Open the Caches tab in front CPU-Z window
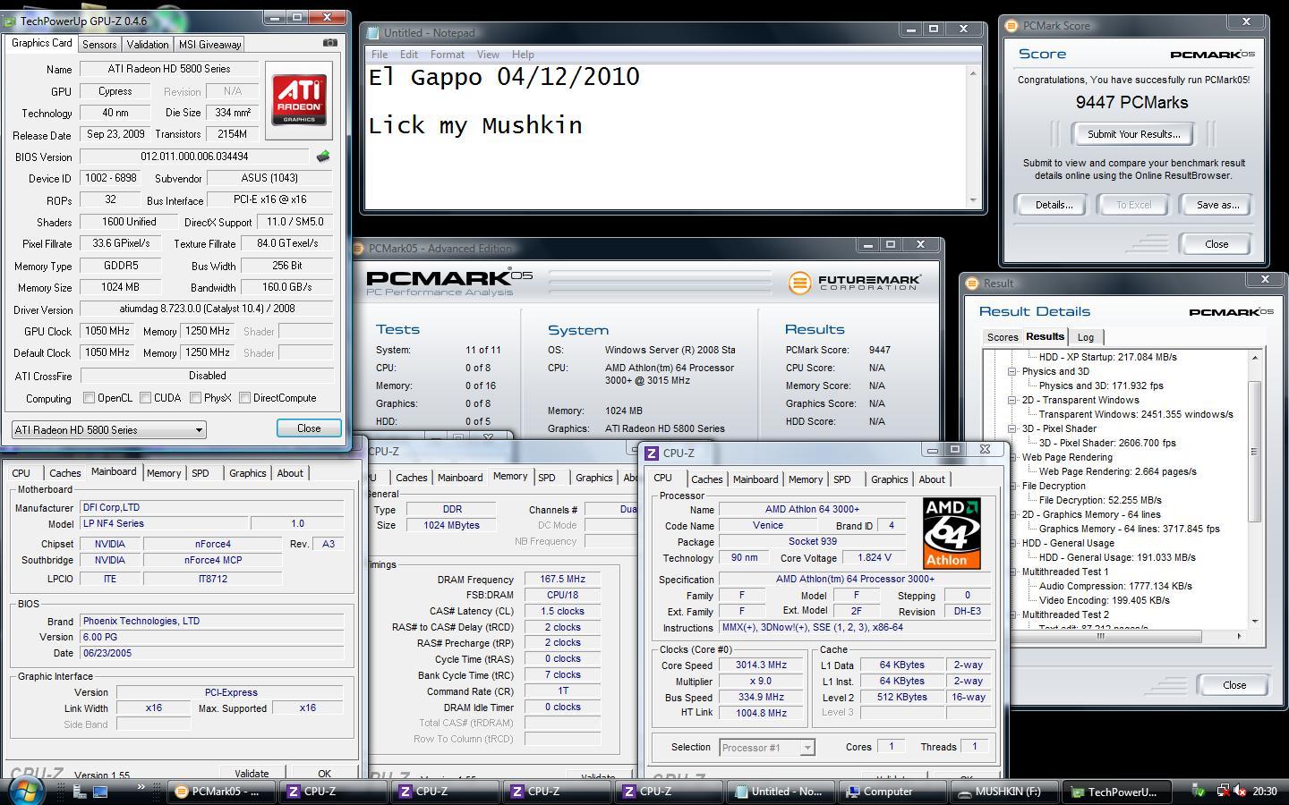The image size is (1289, 805). click(706, 479)
